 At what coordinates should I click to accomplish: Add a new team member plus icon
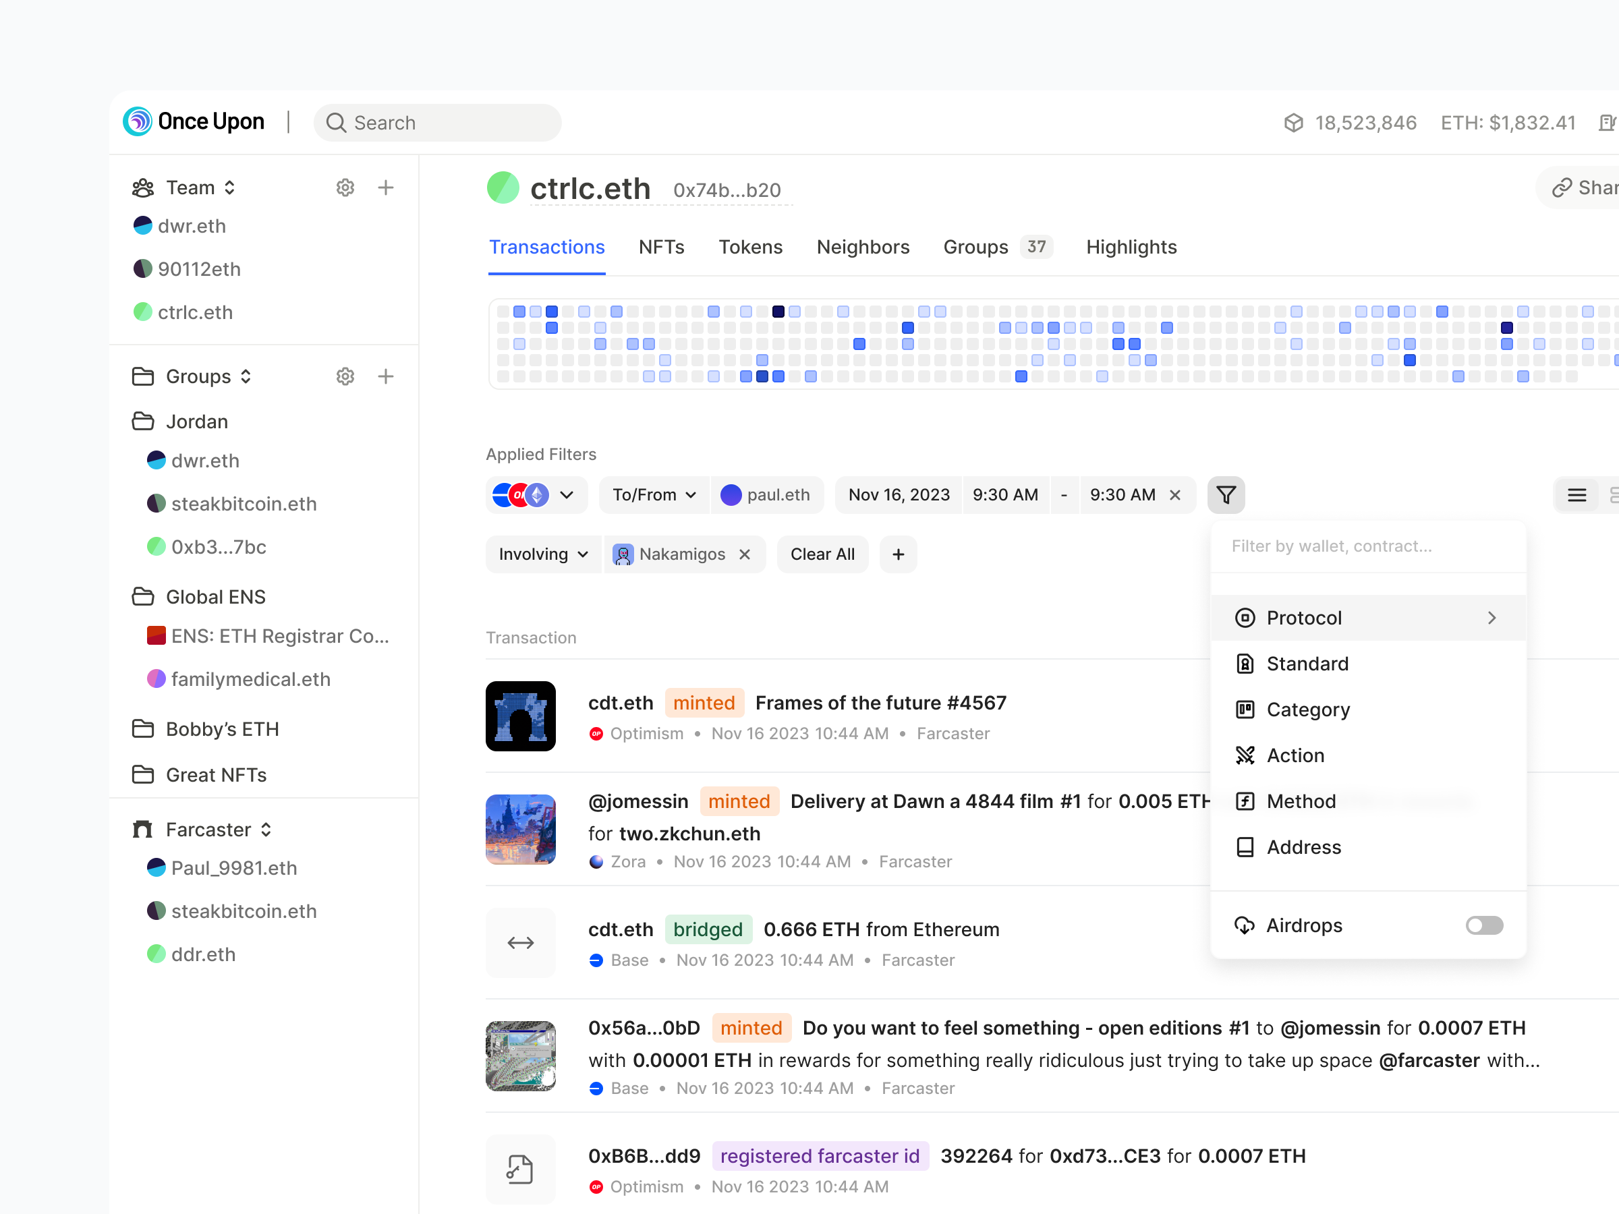(x=386, y=188)
